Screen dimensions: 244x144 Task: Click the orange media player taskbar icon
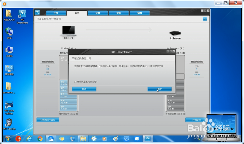104,139
